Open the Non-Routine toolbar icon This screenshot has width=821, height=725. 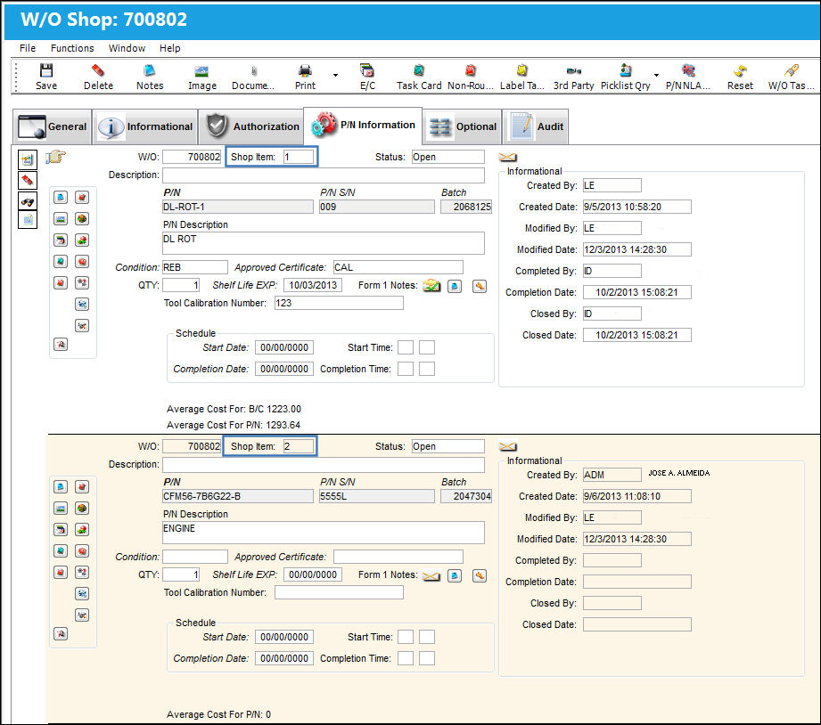[470, 70]
